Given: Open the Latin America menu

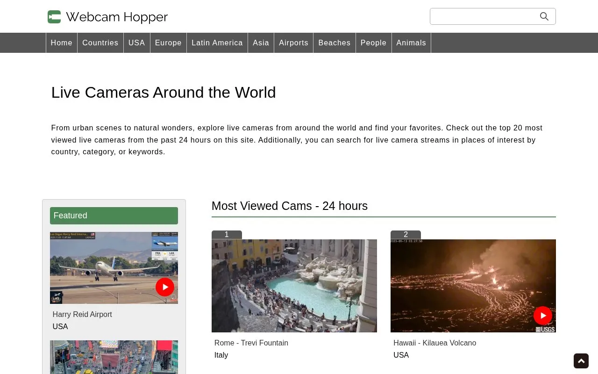Looking at the screenshot, I should 217,43.
